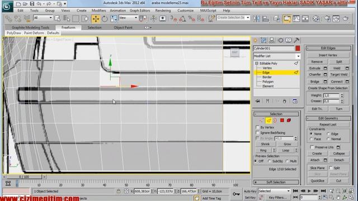Image resolution: width=358 pixels, height=201 pixels.
Task: Switch to the Object Paint tab
Action: click(123, 27)
